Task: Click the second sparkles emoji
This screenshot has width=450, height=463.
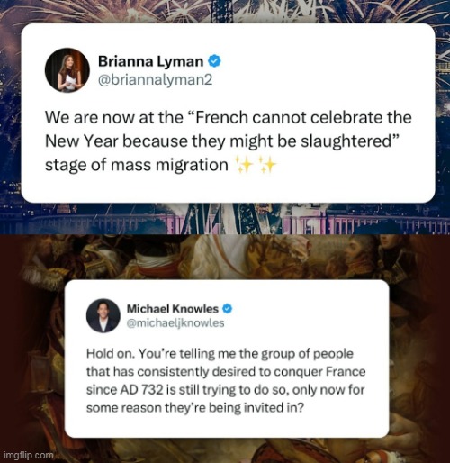Action: tap(265, 165)
